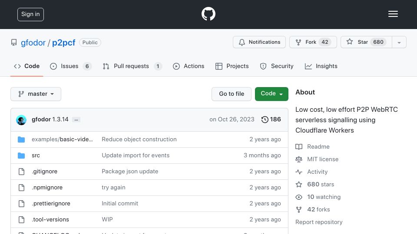
Task: Click the Readme book icon
Action: pyautogui.click(x=299, y=147)
